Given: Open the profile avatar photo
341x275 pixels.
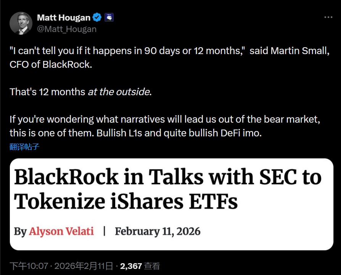Looking at the screenshot, I should point(21,23).
